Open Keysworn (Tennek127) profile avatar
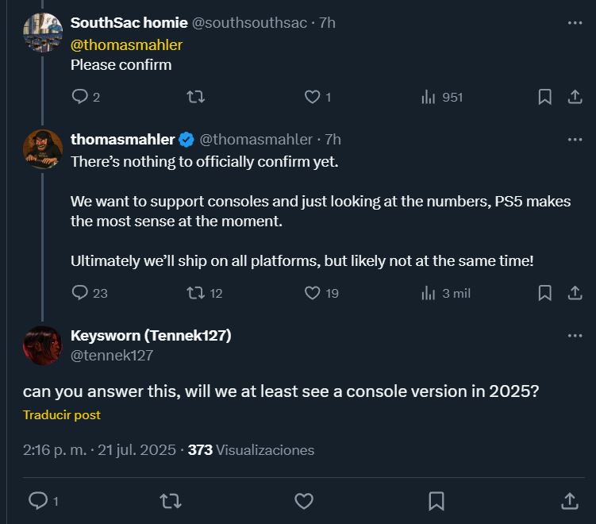This screenshot has height=524, width=596. (43, 345)
